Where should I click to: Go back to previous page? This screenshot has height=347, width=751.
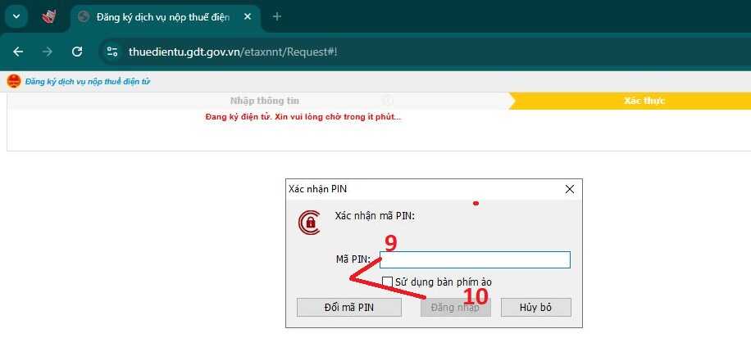tap(18, 52)
